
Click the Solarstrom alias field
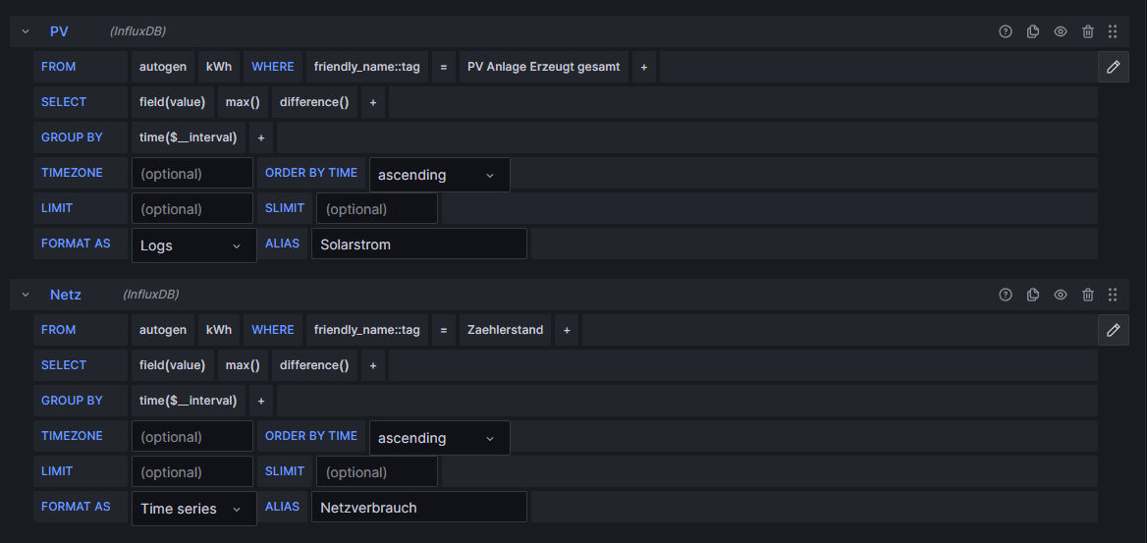pos(418,244)
